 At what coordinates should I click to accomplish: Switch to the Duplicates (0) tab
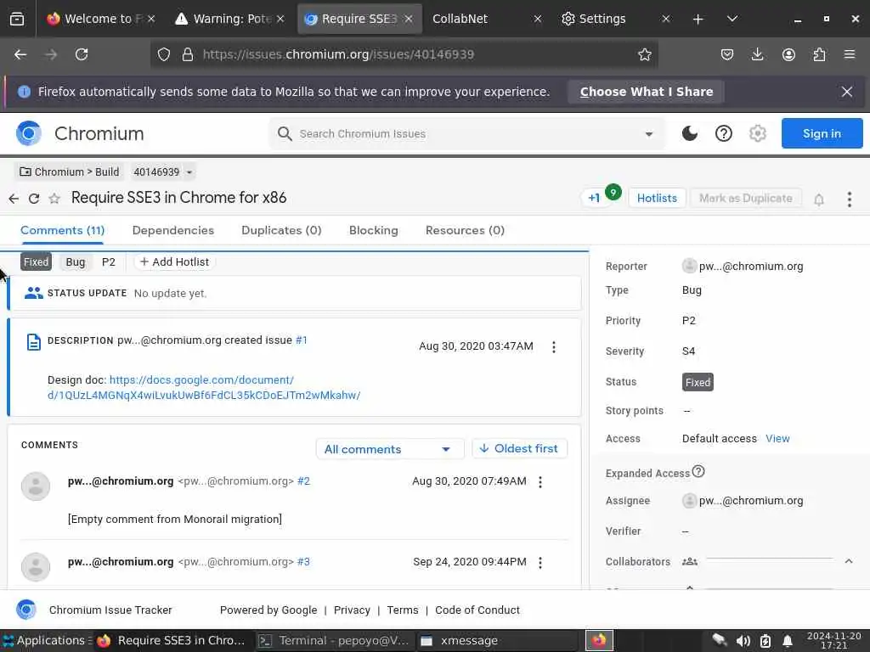pyautogui.click(x=281, y=230)
